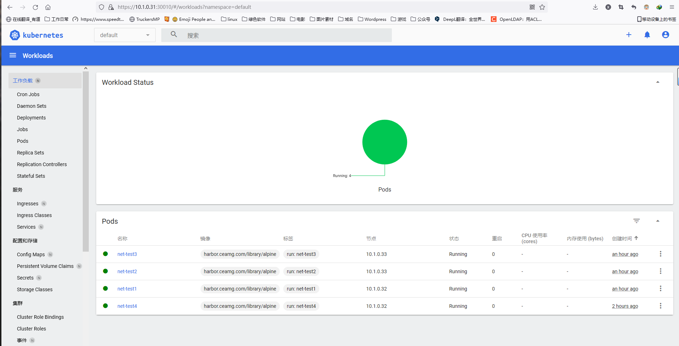Click the browser address bar URL

(x=184, y=7)
